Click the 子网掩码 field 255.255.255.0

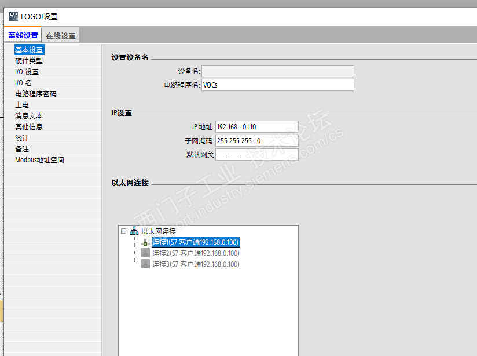257,140
